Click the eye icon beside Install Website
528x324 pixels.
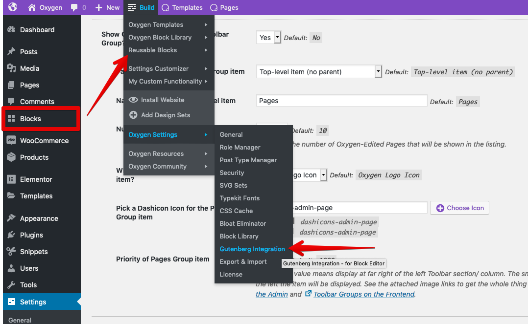pyautogui.click(x=133, y=100)
